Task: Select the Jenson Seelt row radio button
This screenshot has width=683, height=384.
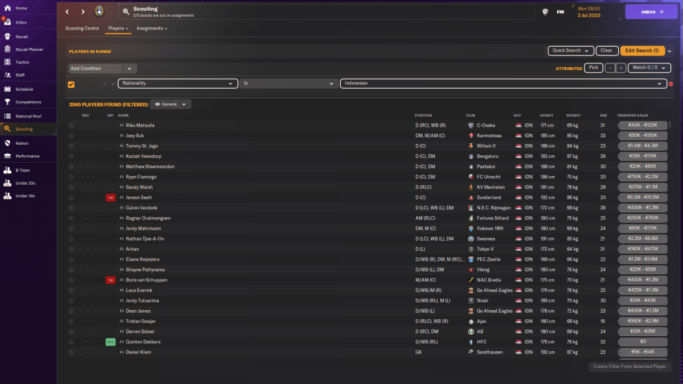Action: pyautogui.click(x=71, y=197)
